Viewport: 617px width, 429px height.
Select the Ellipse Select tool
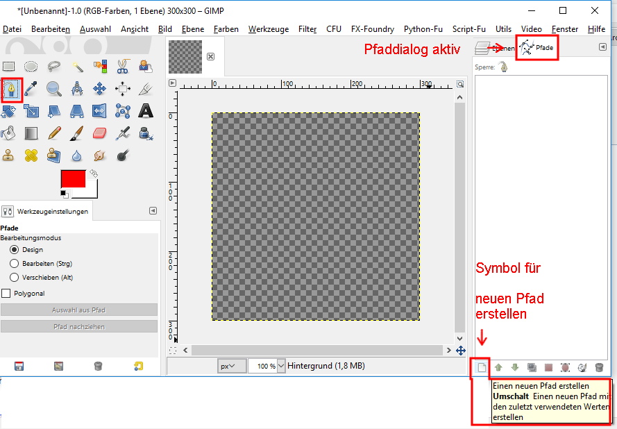click(31, 67)
